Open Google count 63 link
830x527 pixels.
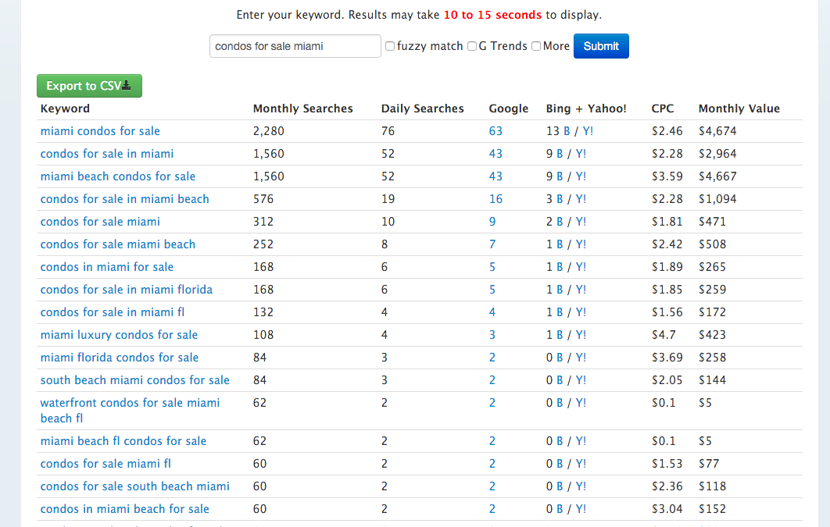(495, 131)
